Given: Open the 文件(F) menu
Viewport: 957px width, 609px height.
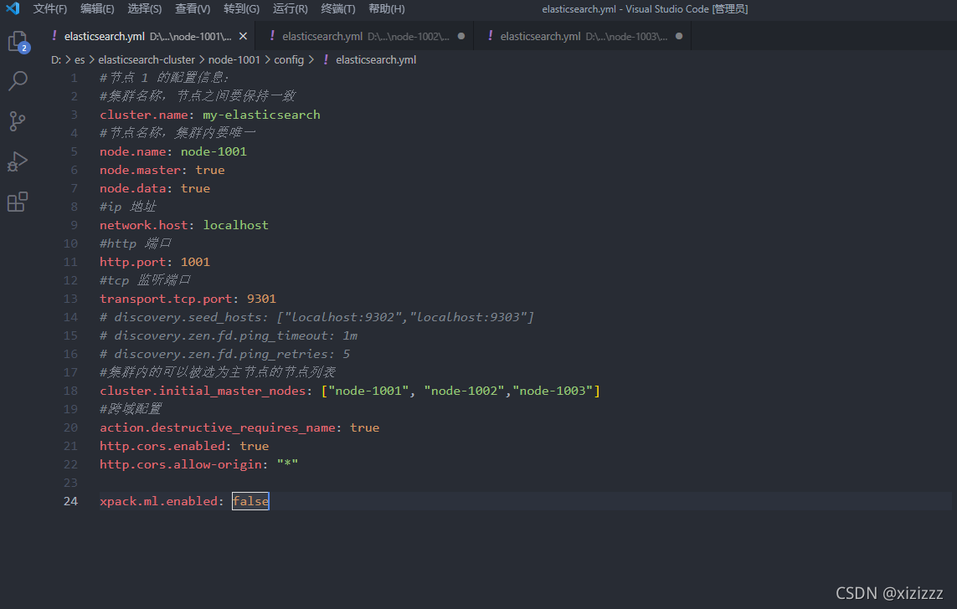Looking at the screenshot, I should pyautogui.click(x=50, y=8).
